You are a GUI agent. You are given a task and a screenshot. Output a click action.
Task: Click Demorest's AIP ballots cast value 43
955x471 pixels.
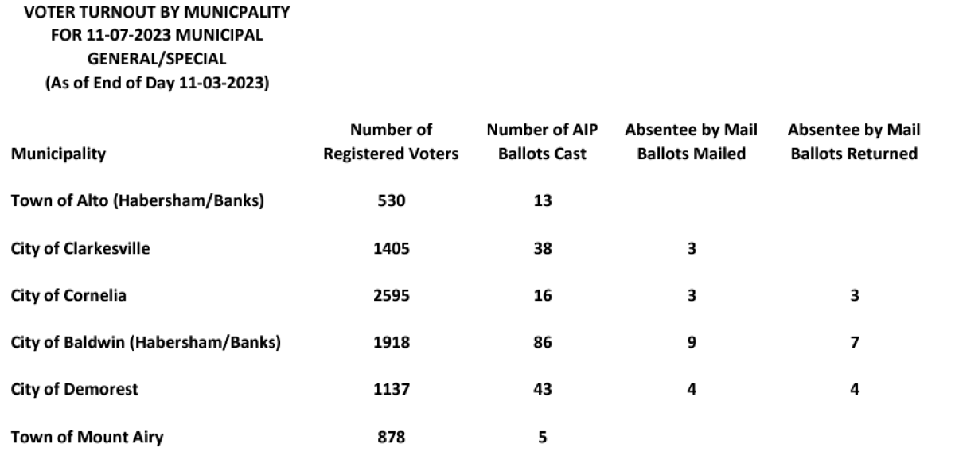pos(542,390)
